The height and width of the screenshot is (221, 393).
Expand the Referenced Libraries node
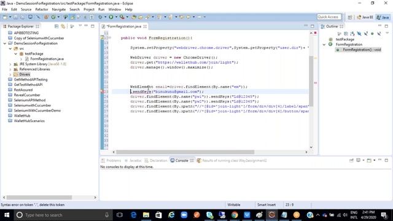[10, 69]
